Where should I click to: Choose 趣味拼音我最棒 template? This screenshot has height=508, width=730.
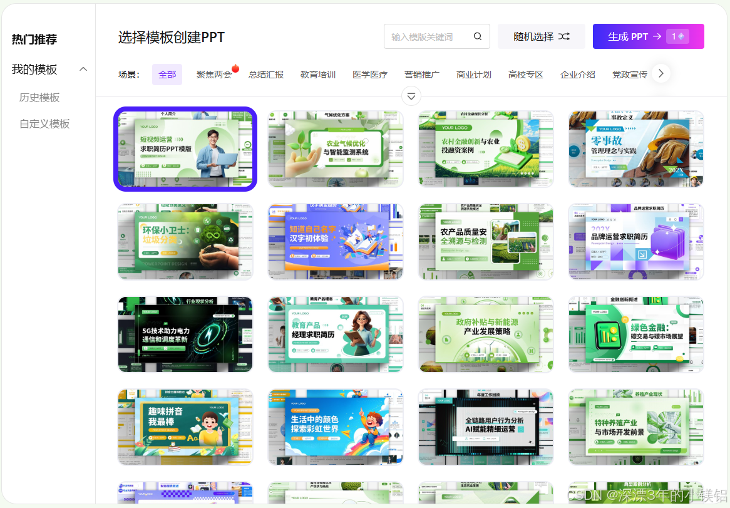click(x=185, y=427)
